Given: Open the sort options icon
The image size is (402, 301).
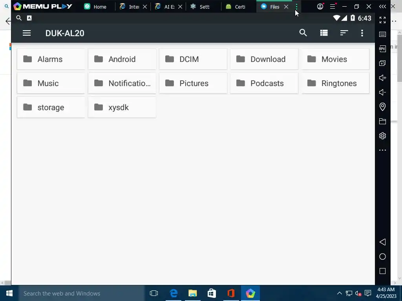Looking at the screenshot, I should click(x=344, y=33).
